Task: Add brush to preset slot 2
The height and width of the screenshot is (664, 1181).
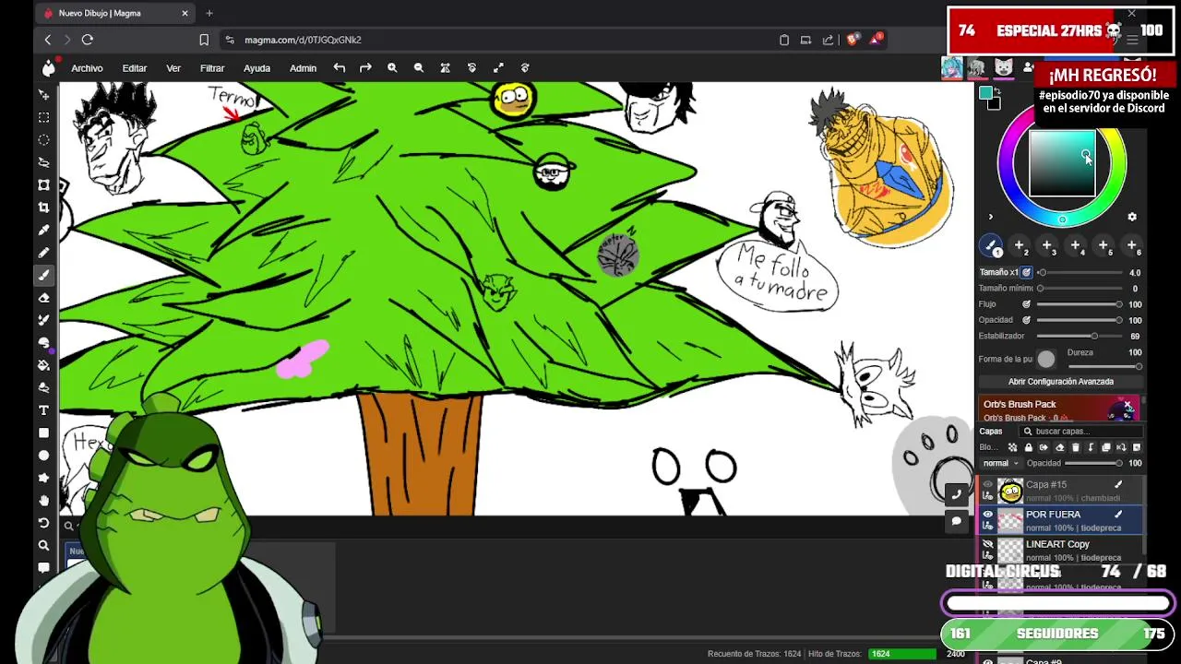Action: coord(1020,246)
